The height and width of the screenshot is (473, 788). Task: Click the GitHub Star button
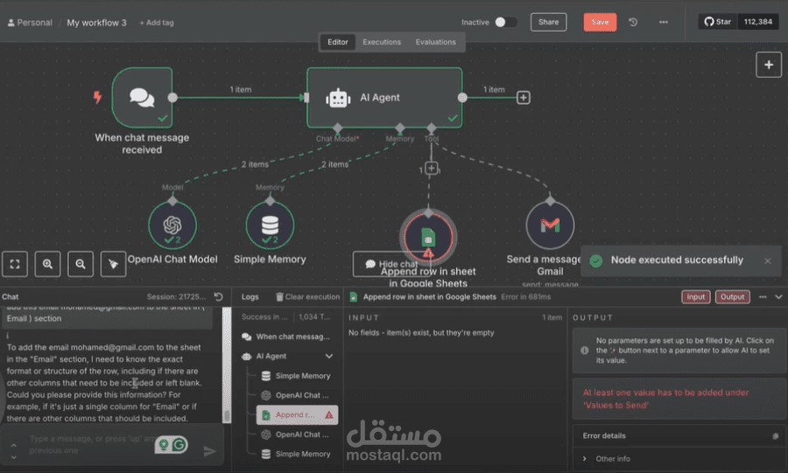(x=718, y=22)
